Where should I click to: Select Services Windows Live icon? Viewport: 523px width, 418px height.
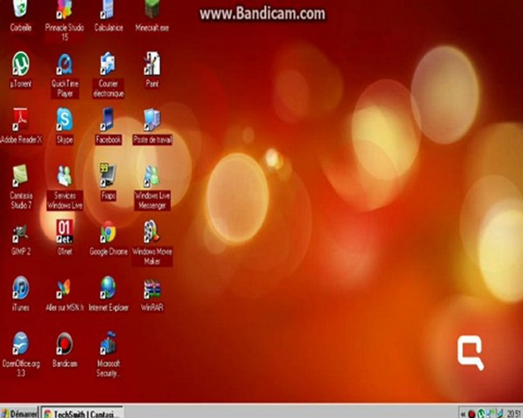click(65, 175)
